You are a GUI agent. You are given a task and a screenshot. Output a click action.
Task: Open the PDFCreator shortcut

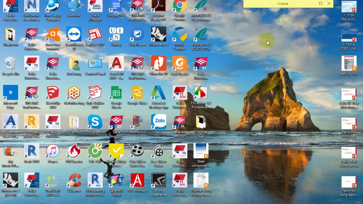click(74, 154)
